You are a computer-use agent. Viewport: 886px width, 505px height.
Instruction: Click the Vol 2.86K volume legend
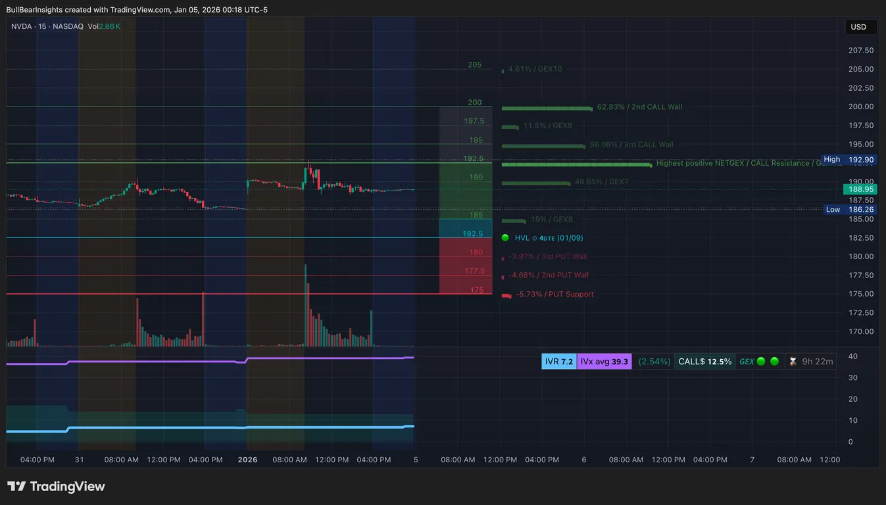[104, 26]
